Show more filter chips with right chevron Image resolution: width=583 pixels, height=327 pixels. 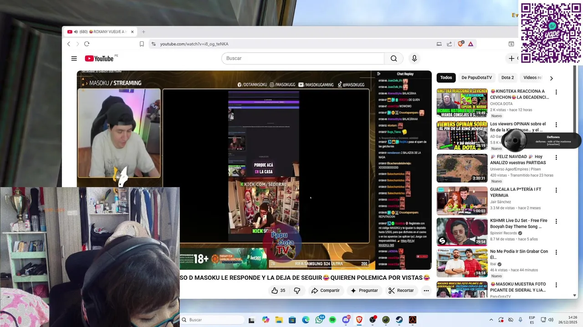point(551,78)
